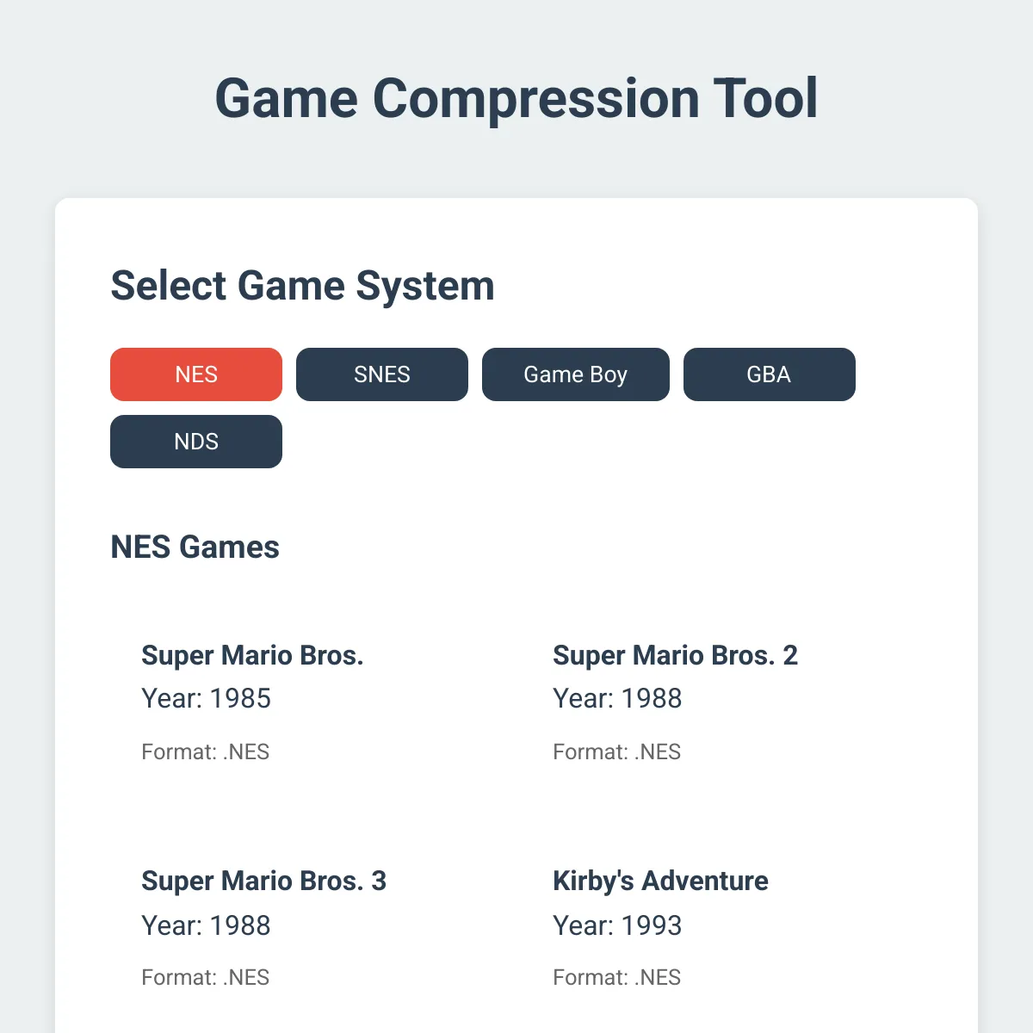Click Format label of Kirby's Adventure
The height and width of the screenshot is (1033, 1033).
click(x=616, y=977)
